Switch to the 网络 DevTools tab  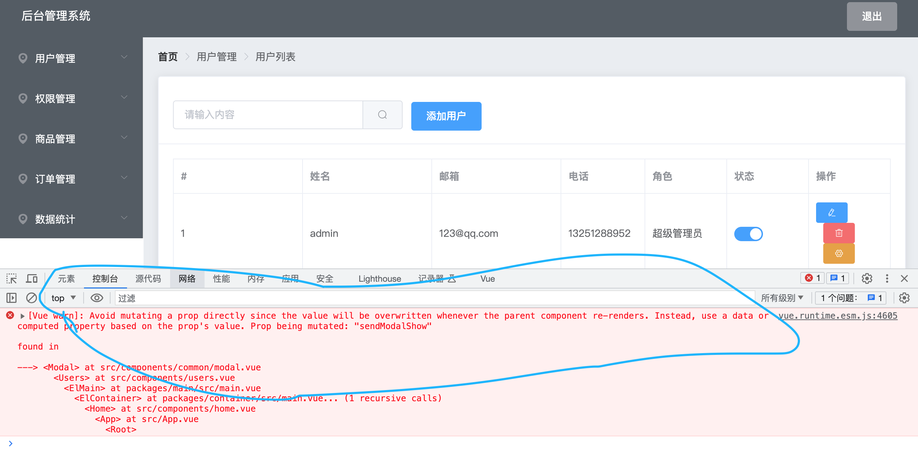[x=187, y=278]
